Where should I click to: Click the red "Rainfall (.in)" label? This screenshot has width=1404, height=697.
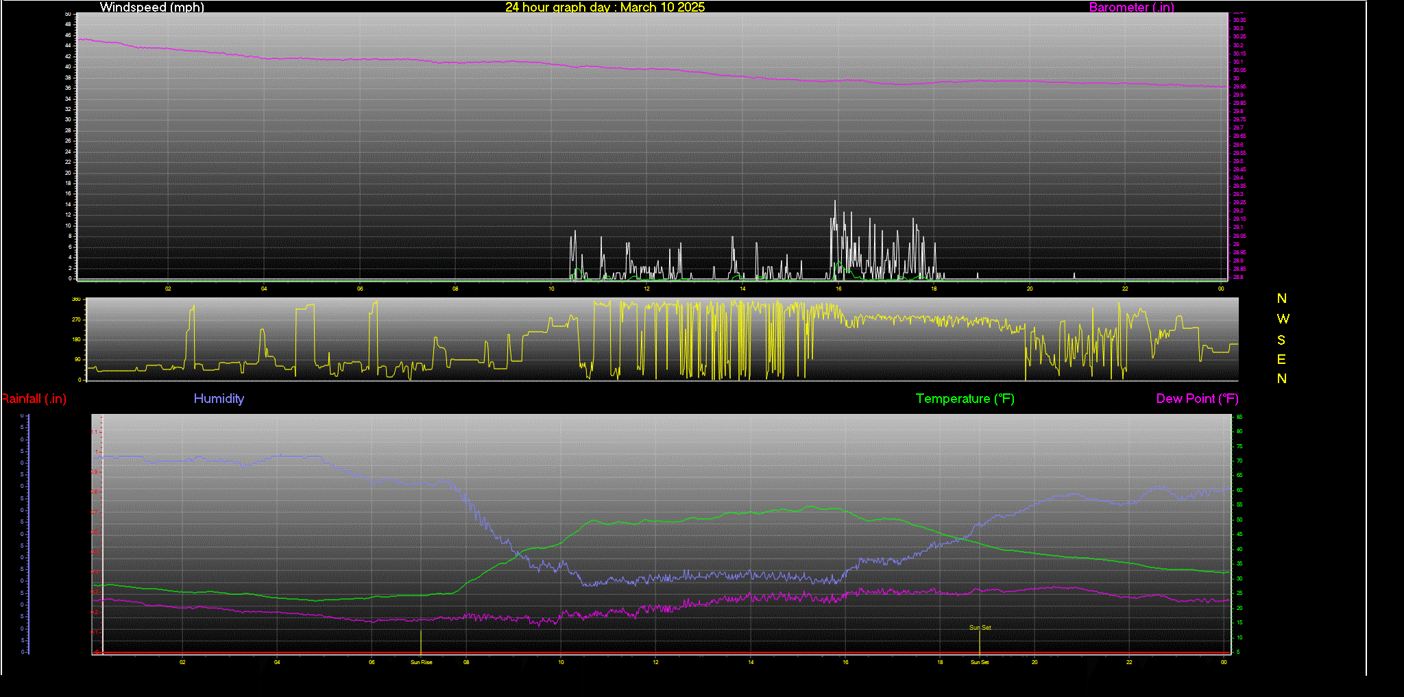[34, 399]
